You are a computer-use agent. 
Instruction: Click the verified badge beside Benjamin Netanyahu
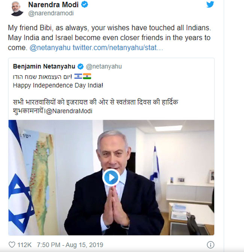pos(81,66)
